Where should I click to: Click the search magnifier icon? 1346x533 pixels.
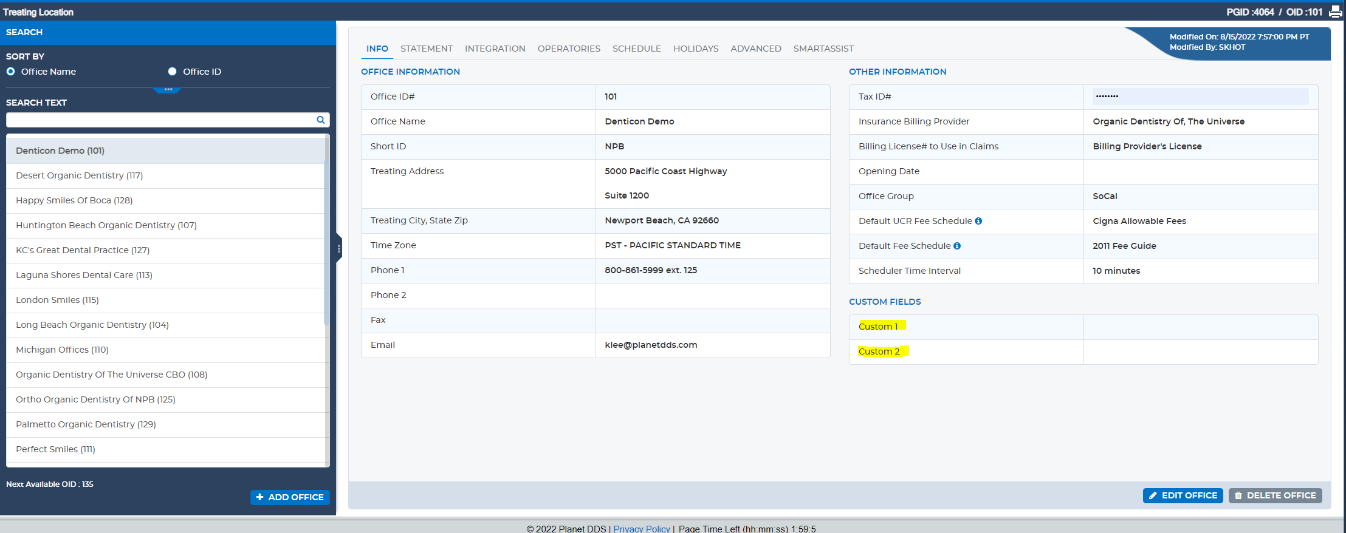point(321,120)
